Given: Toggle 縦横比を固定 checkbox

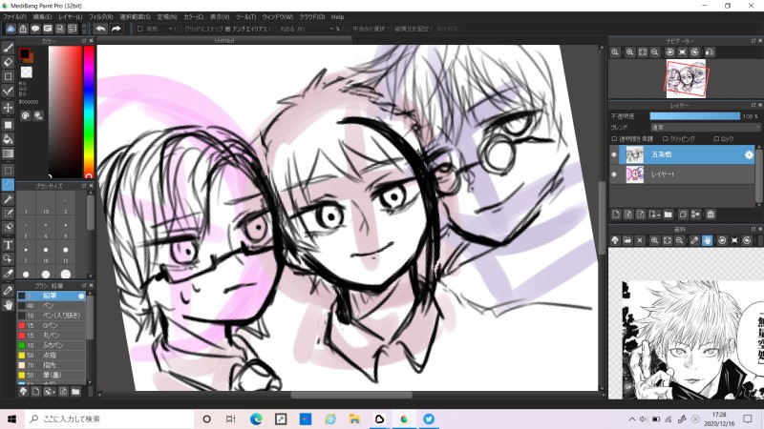Looking at the screenshot, I should pyautogui.click(x=390, y=29).
